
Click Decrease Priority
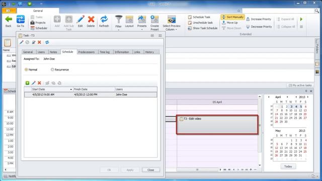coord(259,27)
